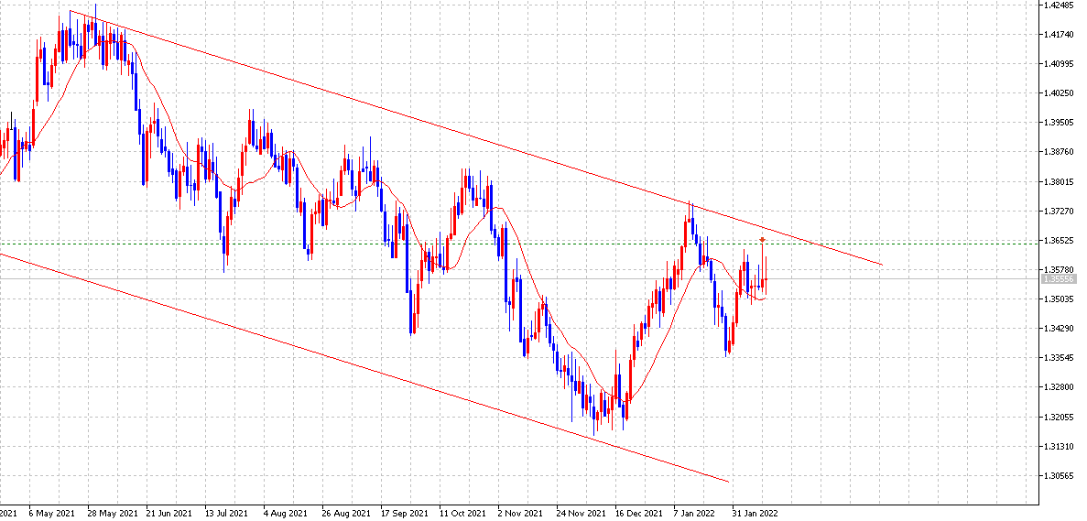1087x521 pixels.
Task: Select the 1.38015 price level label
Action: (1060, 181)
